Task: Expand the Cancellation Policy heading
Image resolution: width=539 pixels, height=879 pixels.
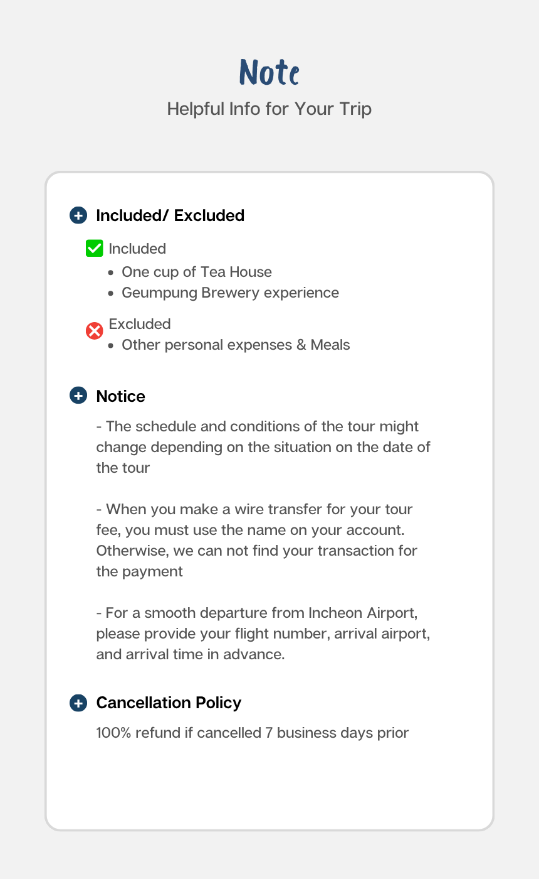Action: pos(169,703)
